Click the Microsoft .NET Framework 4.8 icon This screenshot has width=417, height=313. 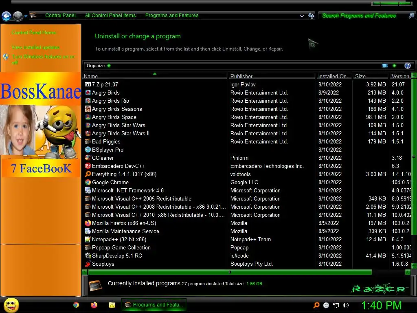tap(88, 191)
